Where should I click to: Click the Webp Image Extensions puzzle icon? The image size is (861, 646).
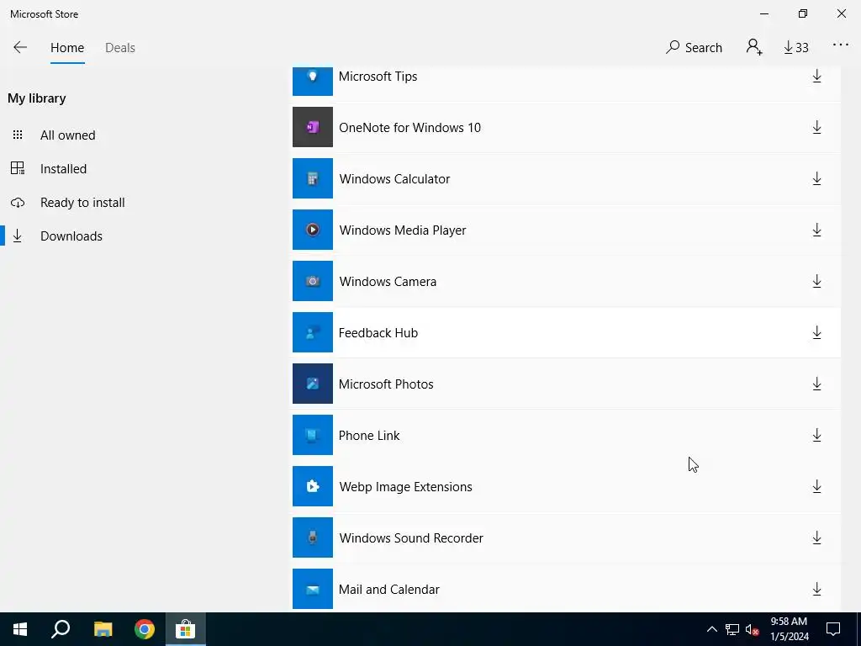point(313,486)
